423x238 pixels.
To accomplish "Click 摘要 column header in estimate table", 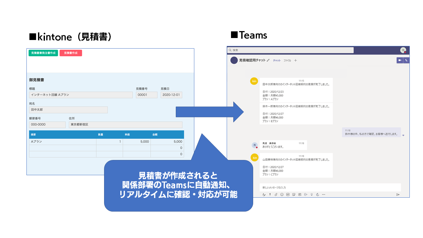I will point(63,135).
